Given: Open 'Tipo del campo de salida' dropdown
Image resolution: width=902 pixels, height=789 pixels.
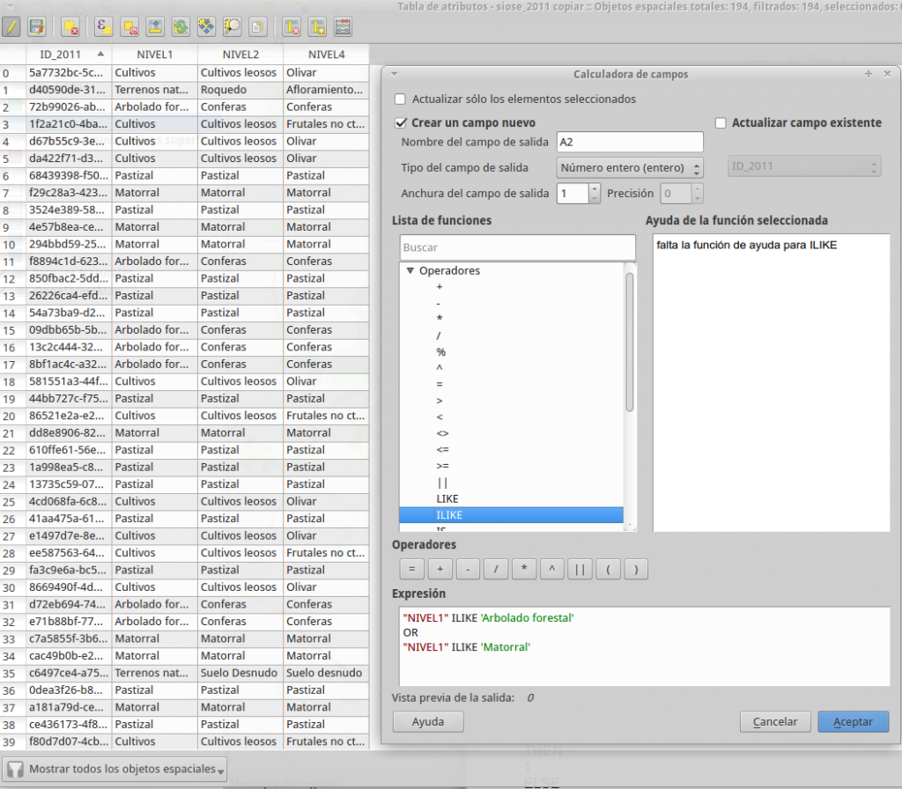Looking at the screenshot, I should click(x=630, y=167).
